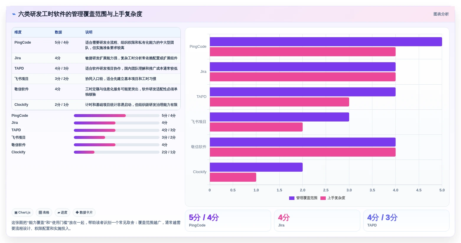Screen dimensions: 461x243
Task: Click the Jira progress bar
Action: (x=117, y=123)
